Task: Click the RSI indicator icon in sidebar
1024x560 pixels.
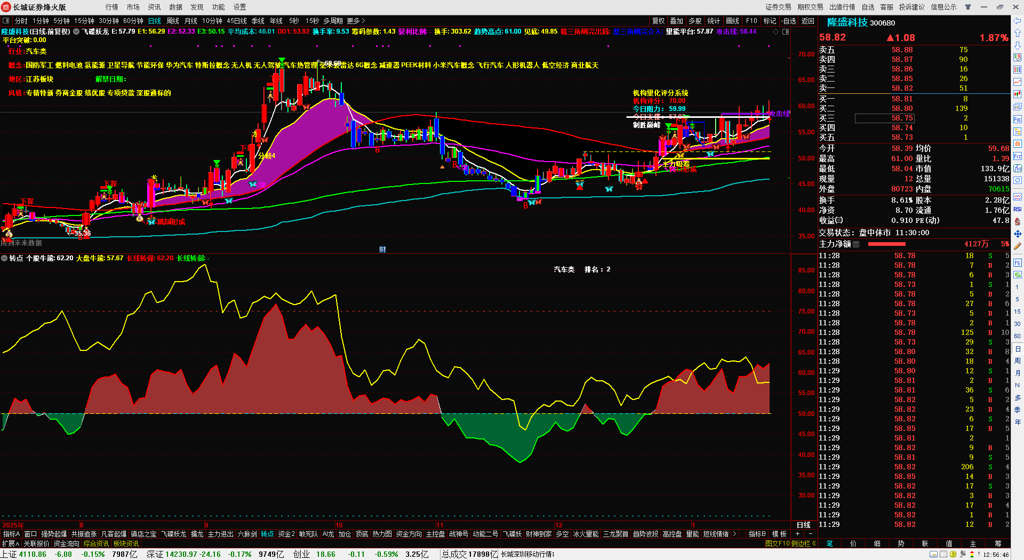Action: pyautogui.click(x=1017, y=209)
